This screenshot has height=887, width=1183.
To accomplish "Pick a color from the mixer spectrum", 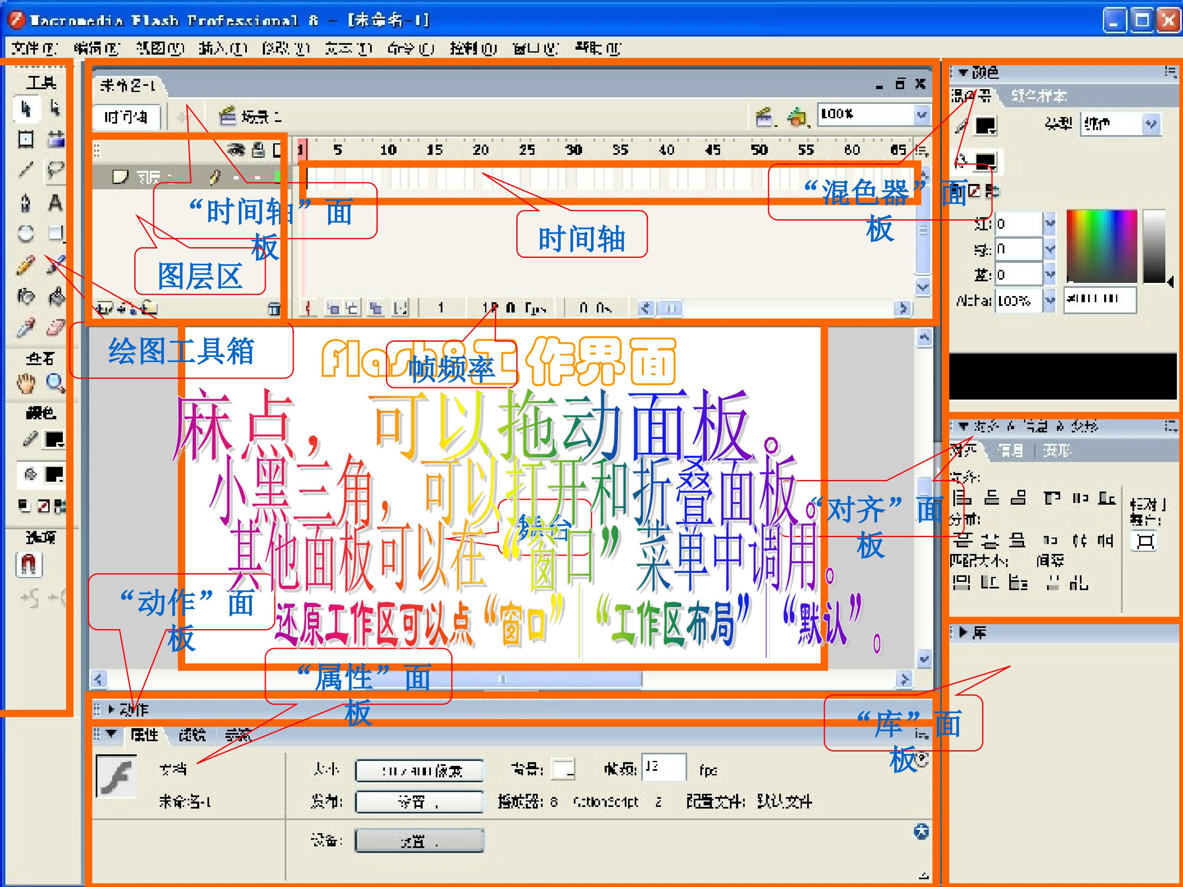I will [1102, 246].
